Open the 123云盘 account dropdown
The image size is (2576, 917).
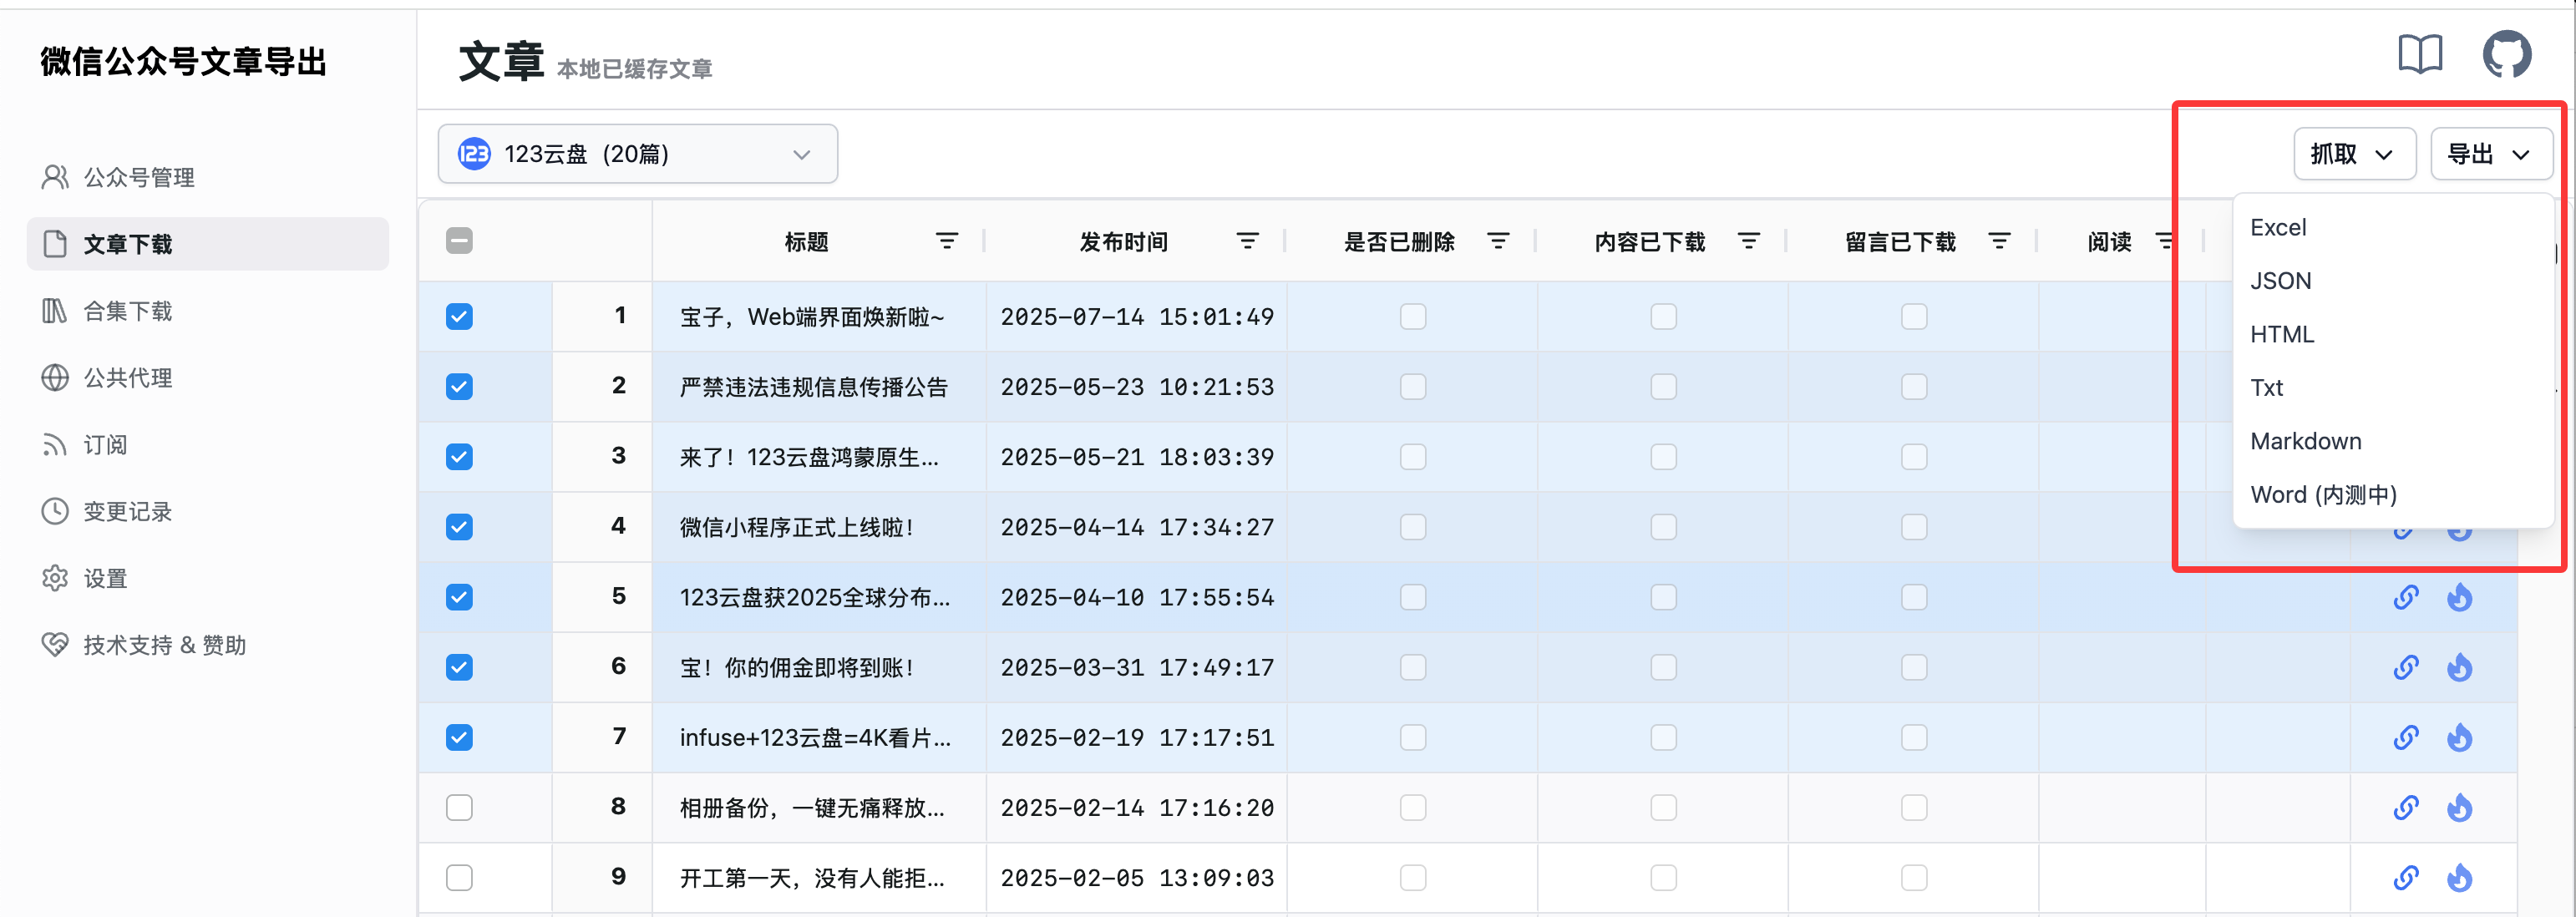(637, 153)
